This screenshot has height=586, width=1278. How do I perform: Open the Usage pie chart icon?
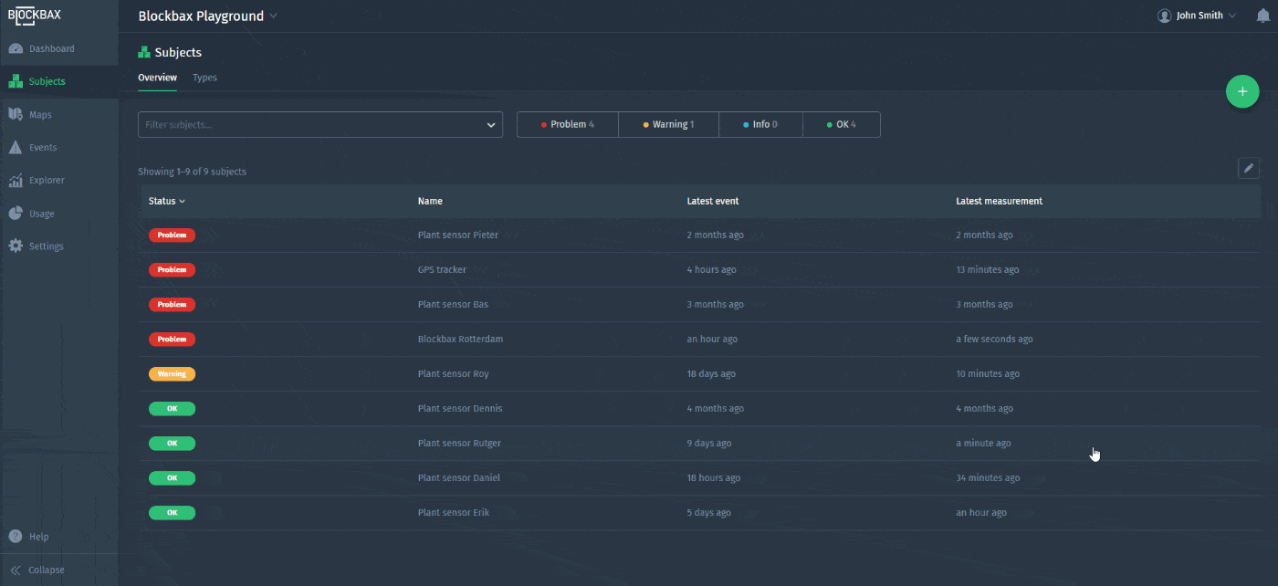(16, 213)
